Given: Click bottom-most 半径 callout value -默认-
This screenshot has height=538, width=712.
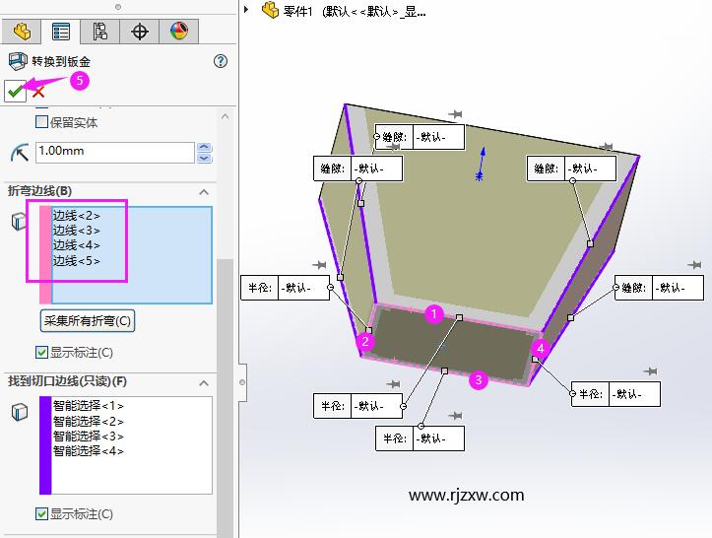Looking at the screenshot, I should [438, 438].
